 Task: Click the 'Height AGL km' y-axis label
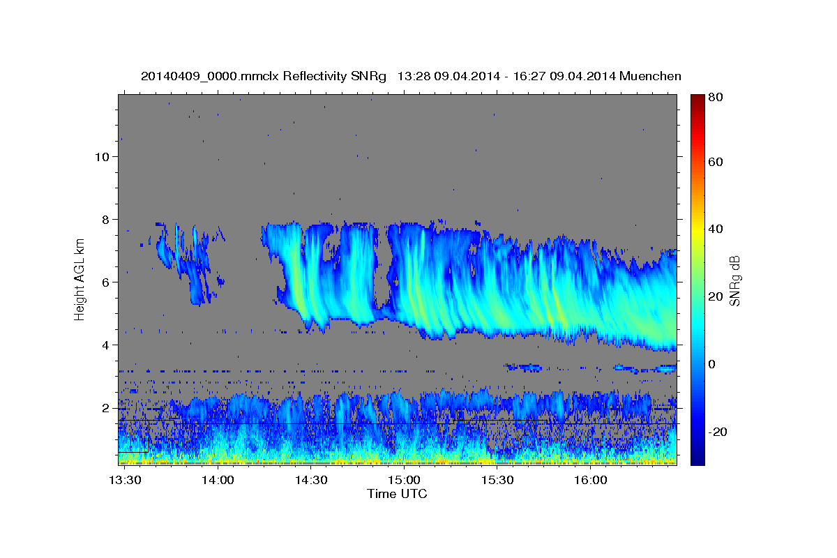[80, 280]
